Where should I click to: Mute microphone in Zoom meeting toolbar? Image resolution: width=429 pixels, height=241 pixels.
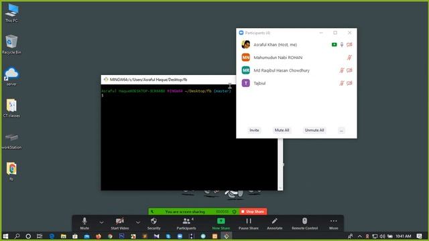[x=84, y=223]
